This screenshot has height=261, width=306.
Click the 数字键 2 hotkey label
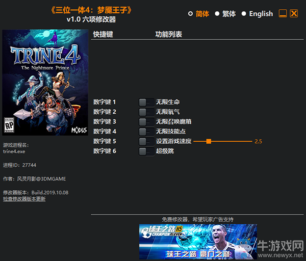click(105, 112)
